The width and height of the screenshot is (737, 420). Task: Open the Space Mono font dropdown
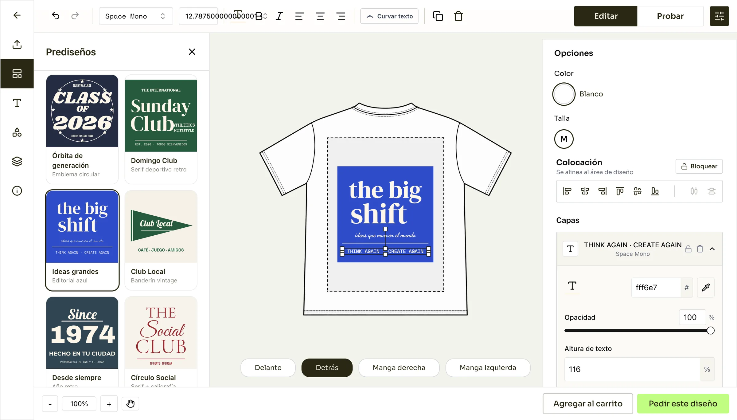click(136, 16)
